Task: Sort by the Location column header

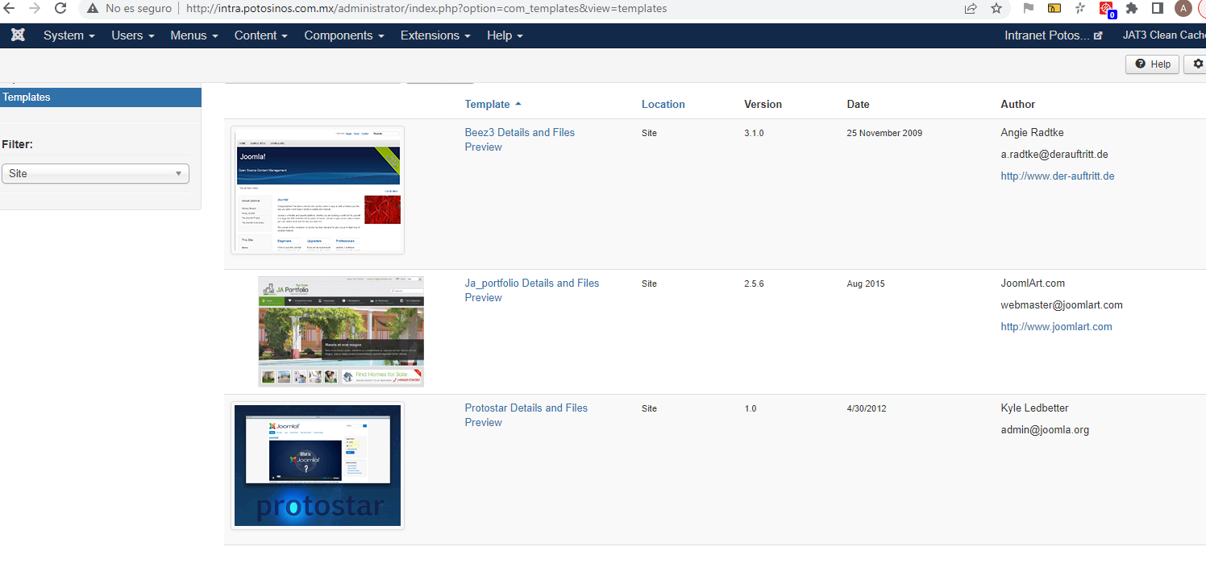Action: [x=663, y=104]
